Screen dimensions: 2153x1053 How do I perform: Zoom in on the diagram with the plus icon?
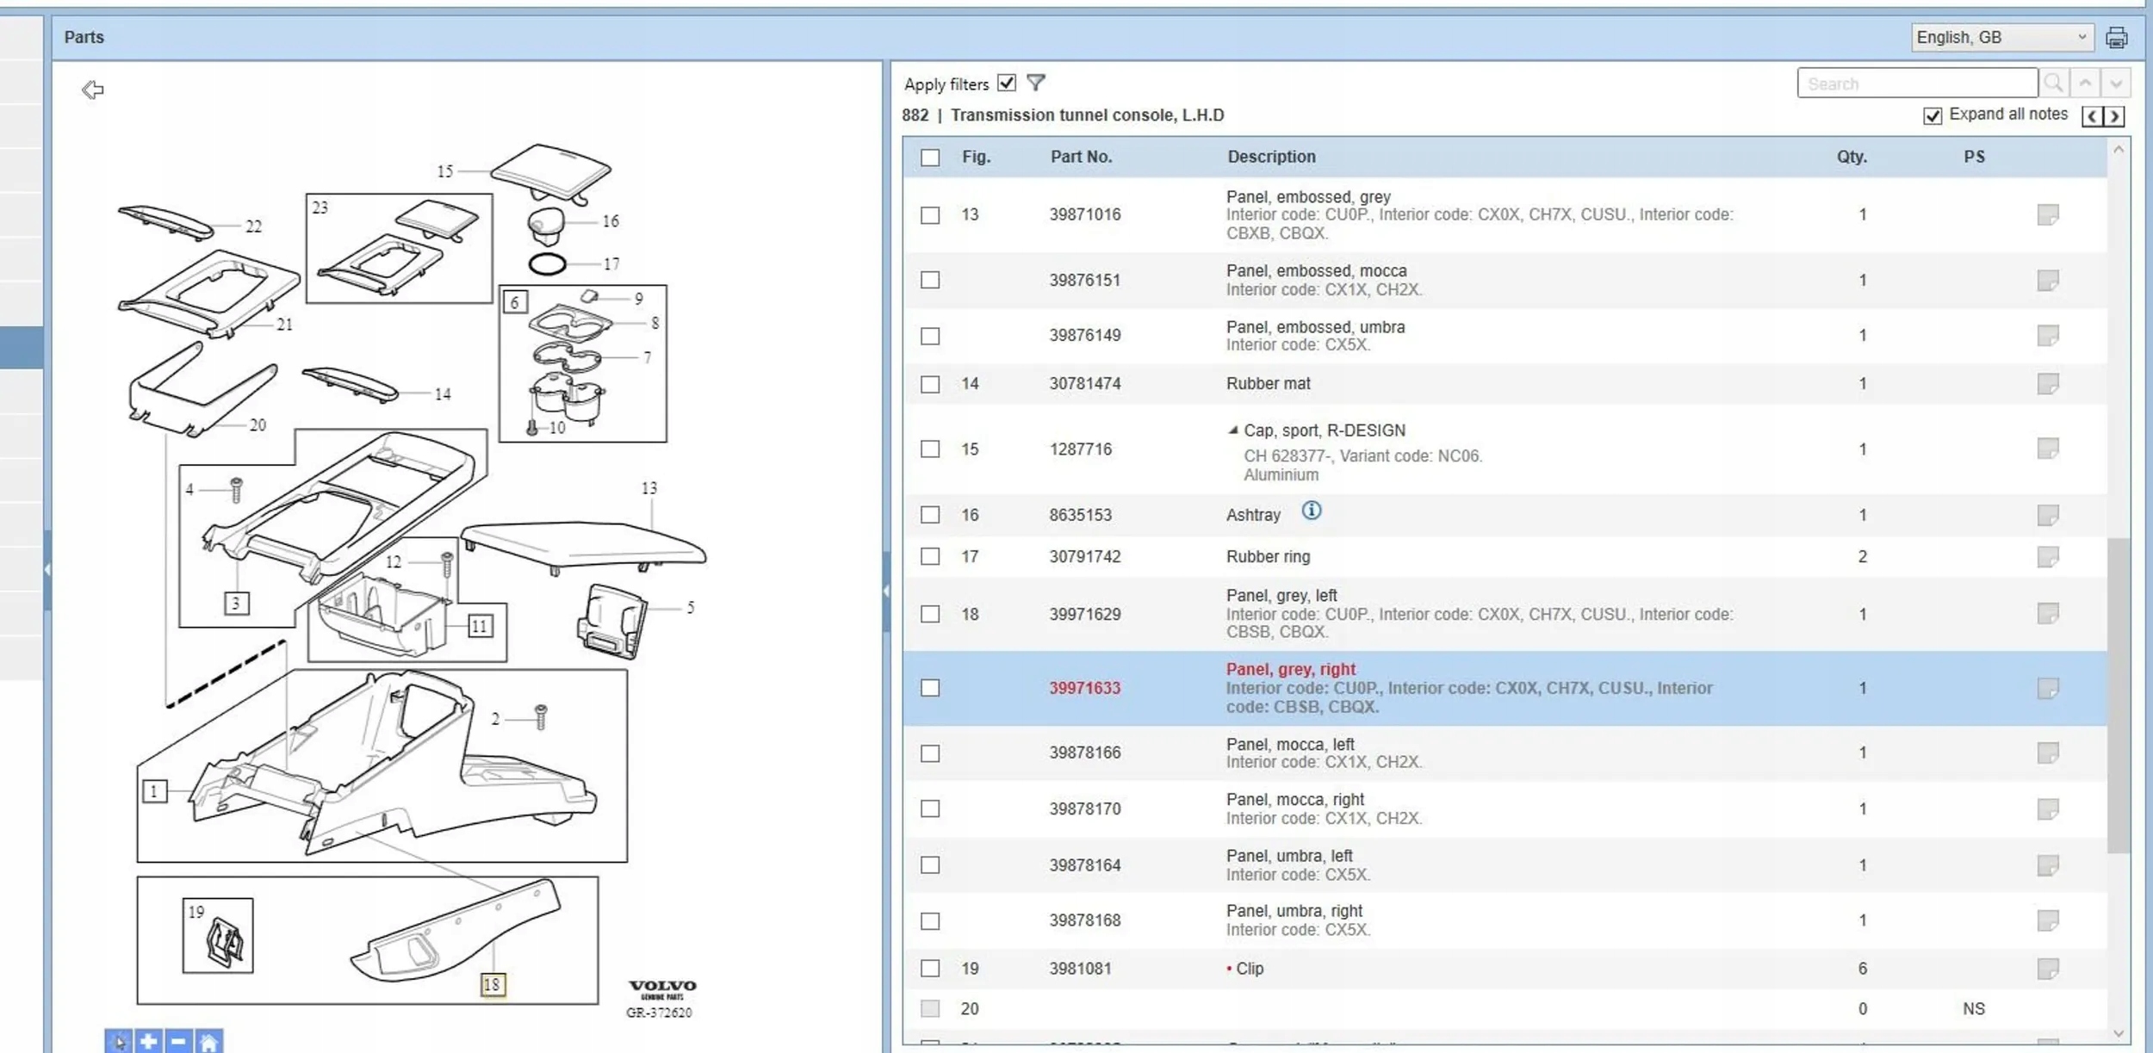tap(148, 1041)
